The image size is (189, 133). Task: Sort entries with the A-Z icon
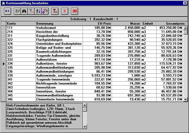click(38, 11)
